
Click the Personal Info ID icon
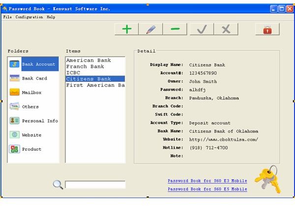(14, 121)
